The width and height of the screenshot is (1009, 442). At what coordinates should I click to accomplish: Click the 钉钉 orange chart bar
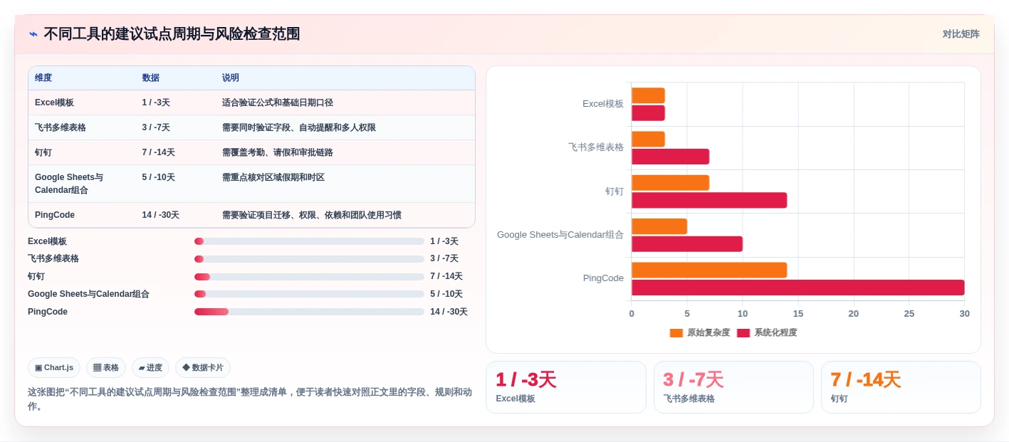670,183
